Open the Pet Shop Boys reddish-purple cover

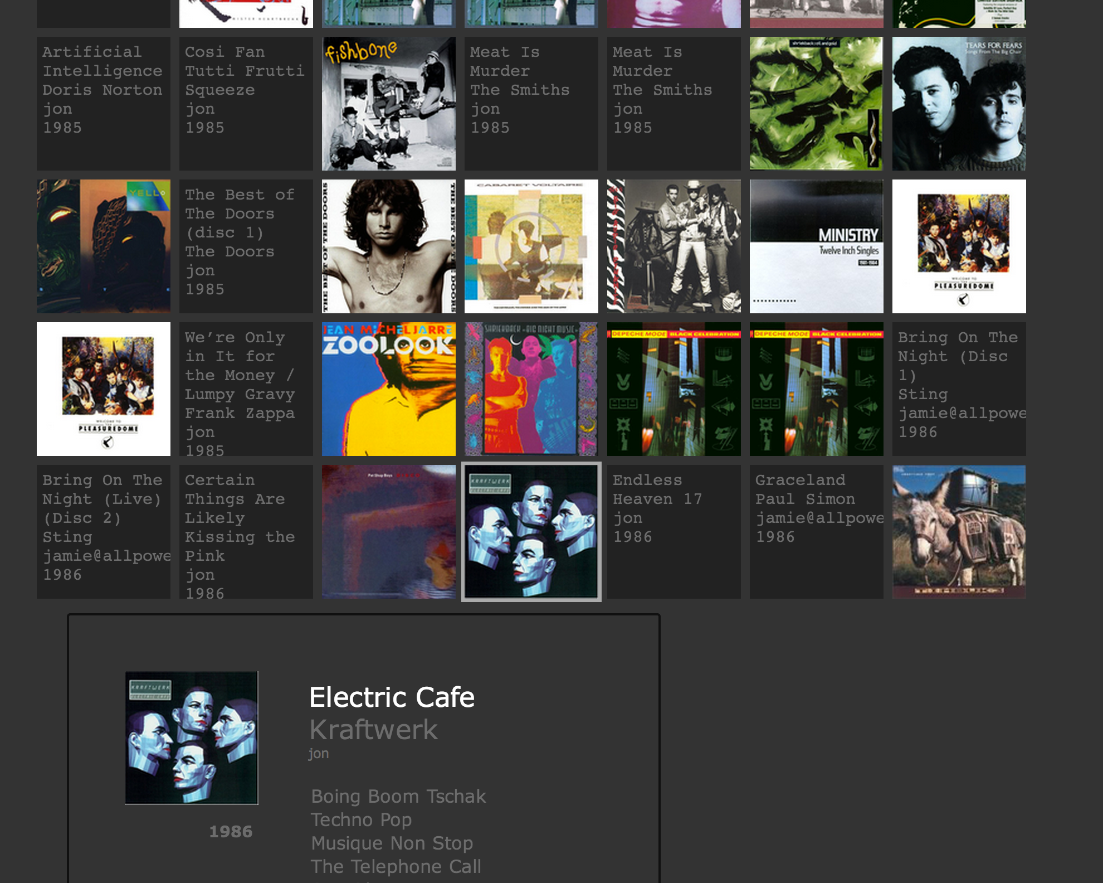click(389, 532)
